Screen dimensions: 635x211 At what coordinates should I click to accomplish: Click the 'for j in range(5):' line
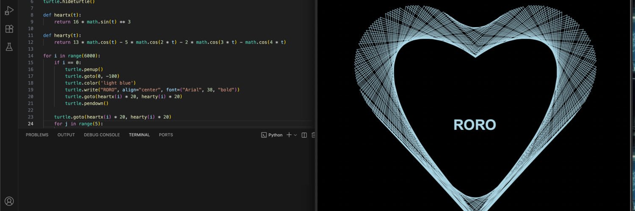[79, 124]
